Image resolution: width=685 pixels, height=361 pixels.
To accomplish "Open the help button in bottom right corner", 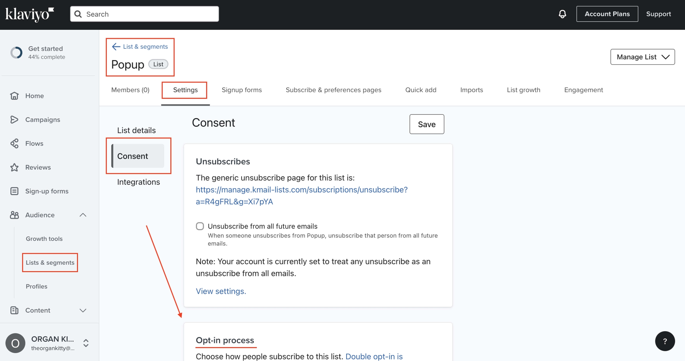I will [x=665, y=341].
